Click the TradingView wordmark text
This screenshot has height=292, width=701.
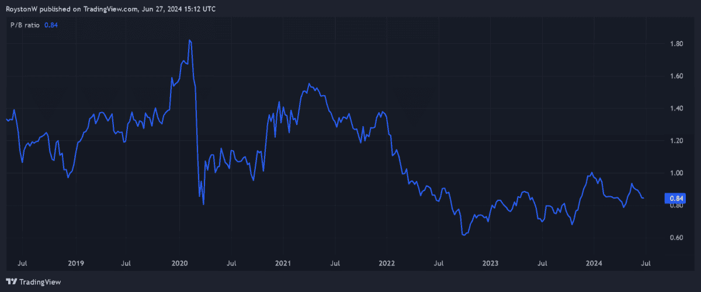coord(40,281)
